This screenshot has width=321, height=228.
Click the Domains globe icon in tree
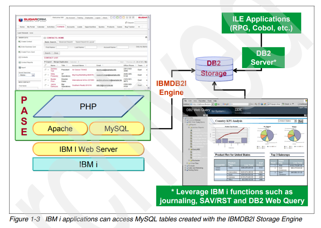186,118
